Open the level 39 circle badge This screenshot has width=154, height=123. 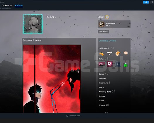pos(107,17)
